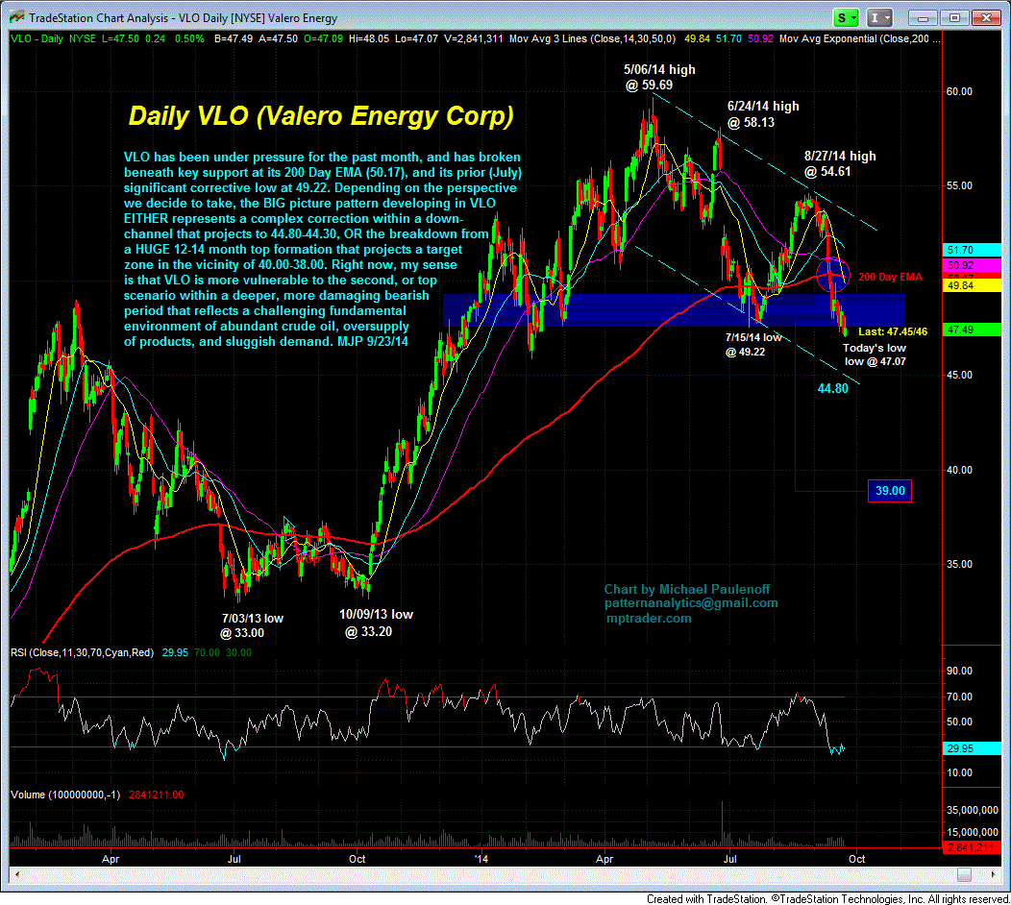Click the 'VLO - Daily NYSE' status label
This screenshot has height=905, width=1011.
[x=54, y=38]
